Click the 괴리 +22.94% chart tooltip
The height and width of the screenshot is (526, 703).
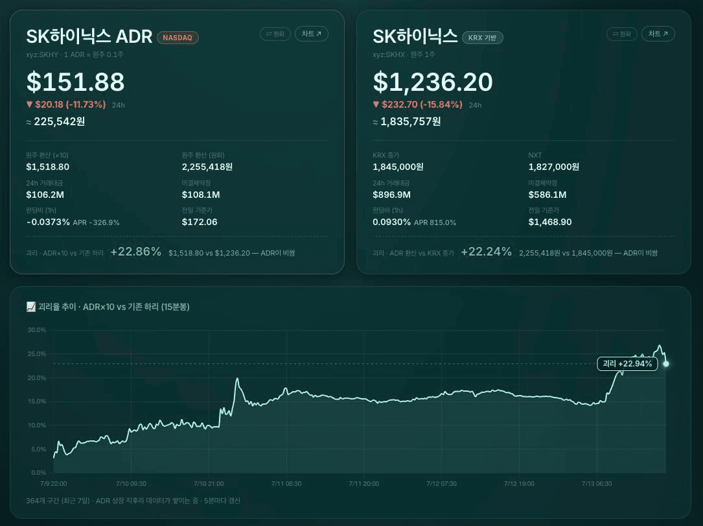pyautogui.click(x=627, y=364)
